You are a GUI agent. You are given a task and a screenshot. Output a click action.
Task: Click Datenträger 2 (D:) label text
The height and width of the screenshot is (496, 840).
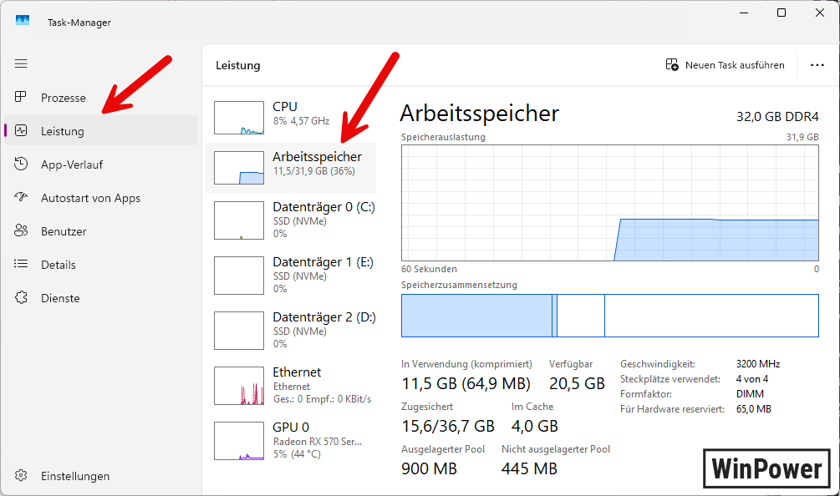(x=324, y=317)
